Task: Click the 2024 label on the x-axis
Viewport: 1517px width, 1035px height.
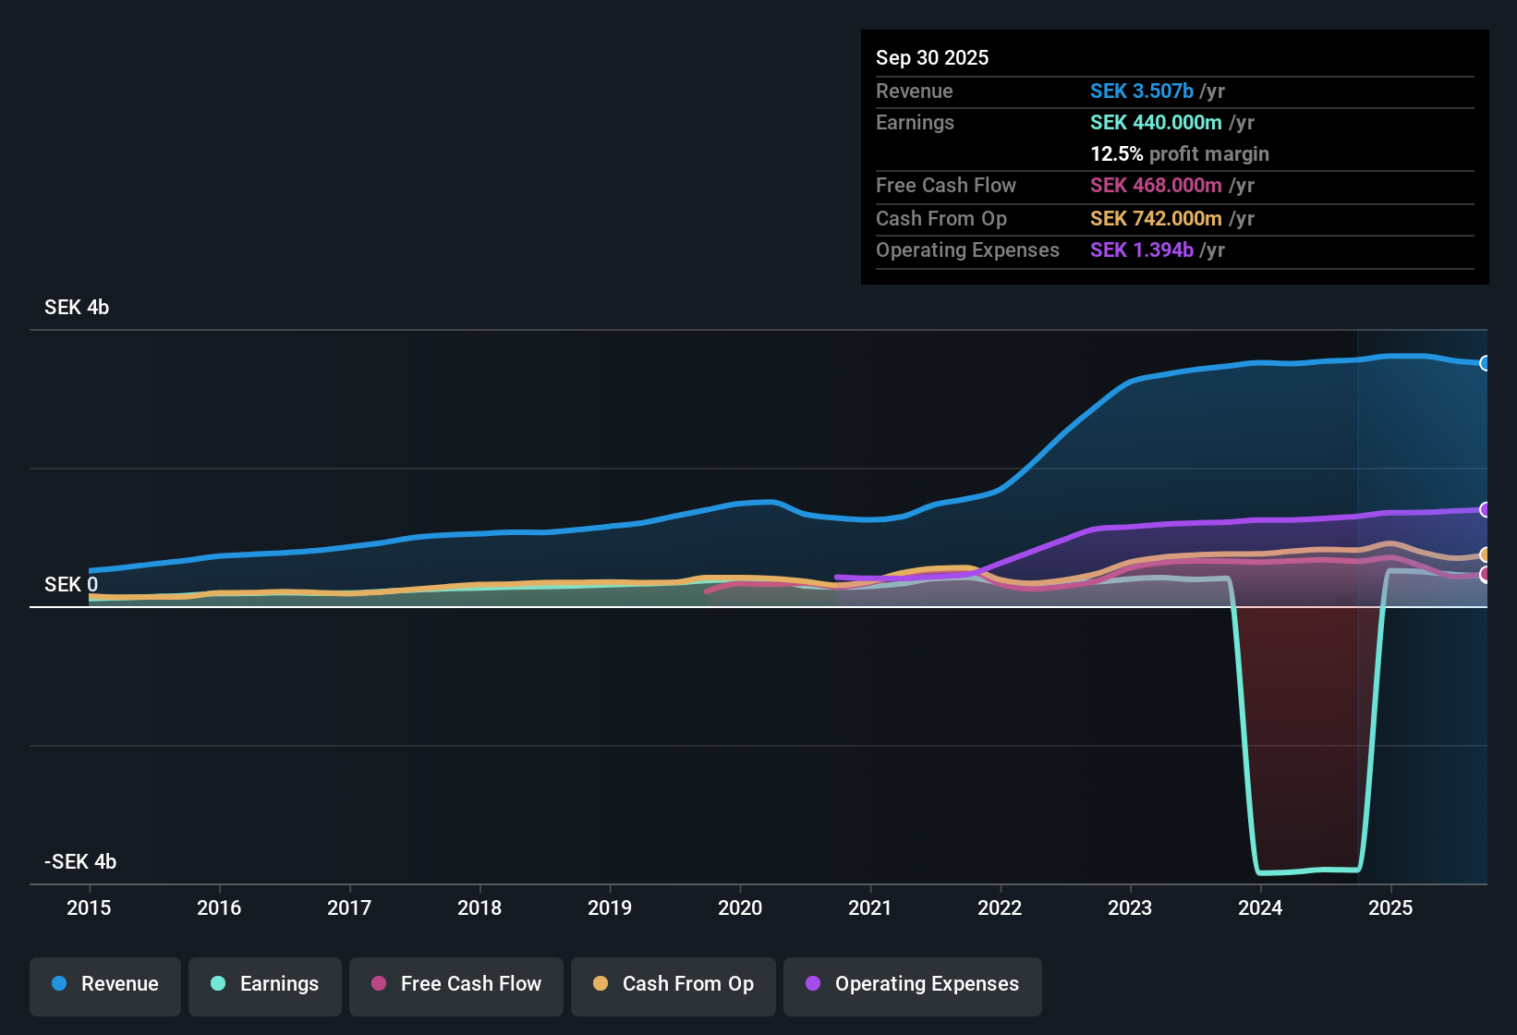Action: pos(1260,907)
